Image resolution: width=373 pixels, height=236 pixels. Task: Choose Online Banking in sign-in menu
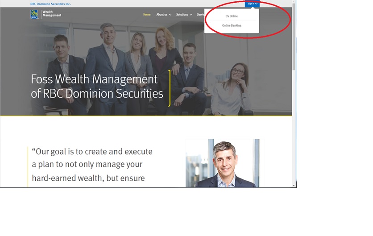pos(232,25)
